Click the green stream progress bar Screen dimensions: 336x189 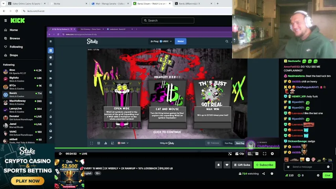(x=167, y=148)
